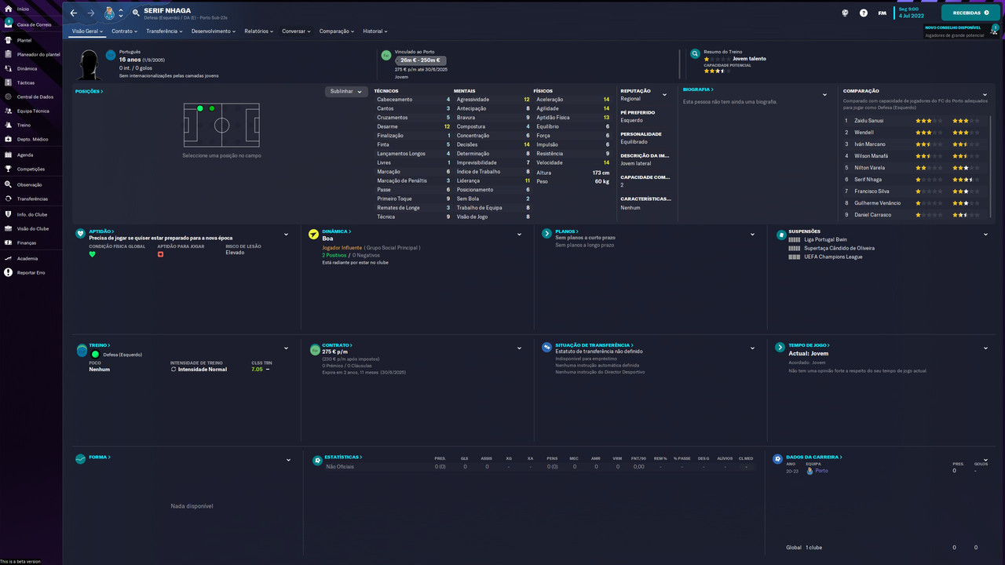
Task: Expand the Reputação panel chevron
Action: pos(664,95)
